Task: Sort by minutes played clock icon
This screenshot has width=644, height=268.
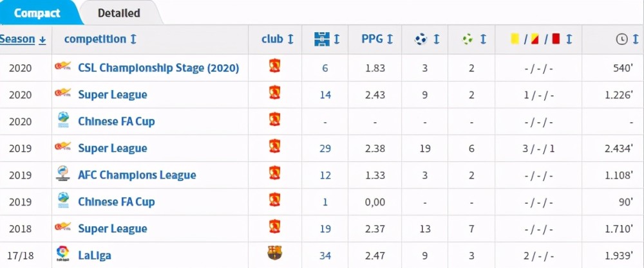Action: [x=622, y=39]
